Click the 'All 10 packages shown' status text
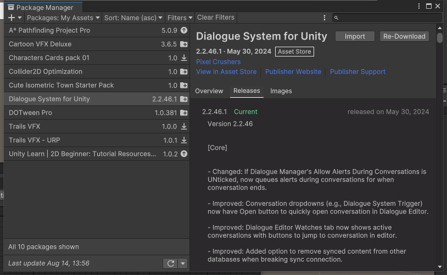This screenshot has width=447, height=275. click(x=43, y=247)
